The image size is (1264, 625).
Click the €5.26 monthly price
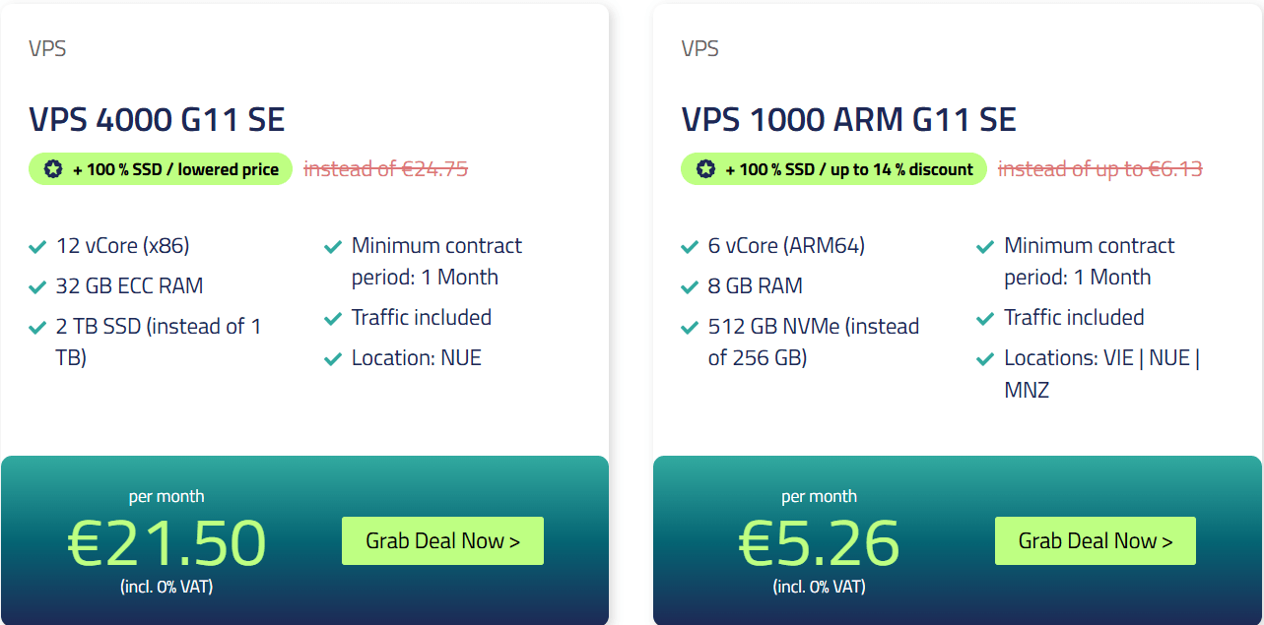pos(819,542)
